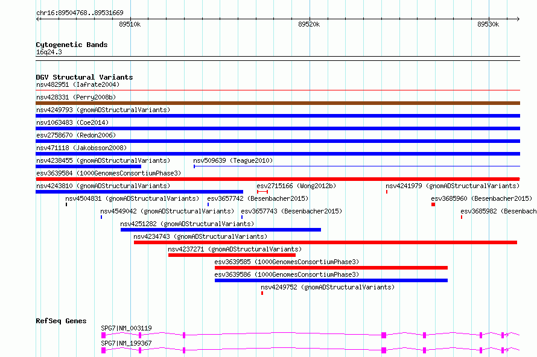Select the thick blue nsv4249793 variant bar
537x357 pixels.
278,116
